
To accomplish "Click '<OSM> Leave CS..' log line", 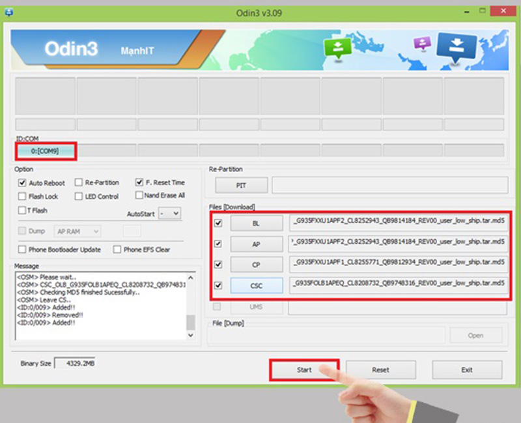I will tap(44, 300).
